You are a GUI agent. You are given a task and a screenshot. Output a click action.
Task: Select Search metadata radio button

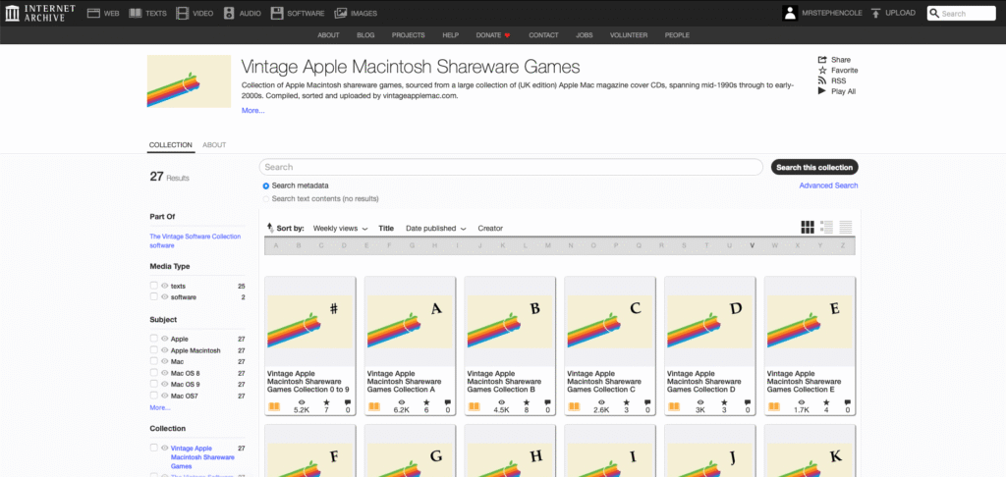266,185
